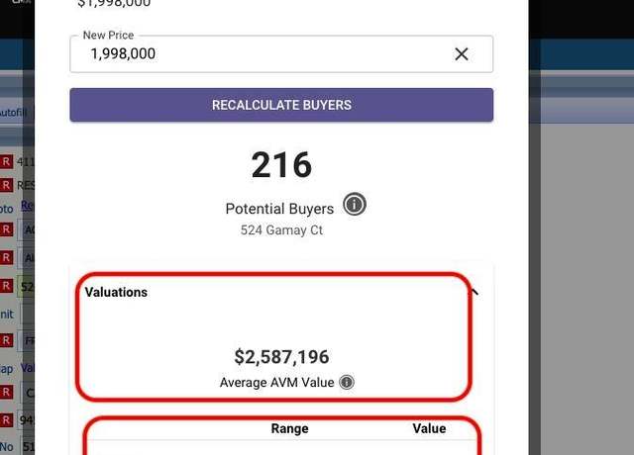
Task: Open the Average AVM Value info icon
Action: (x=347, y=382)
